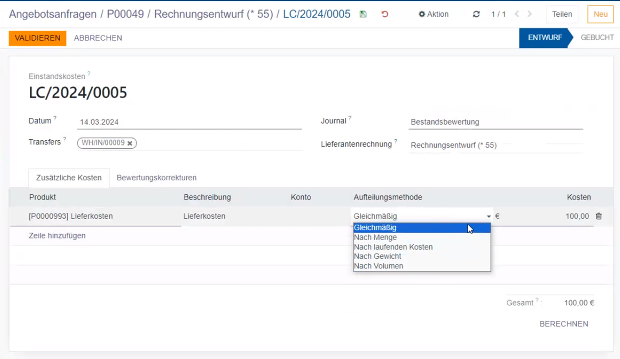
Task: Click the Berechnen button
Action: (x=564, y=324)
